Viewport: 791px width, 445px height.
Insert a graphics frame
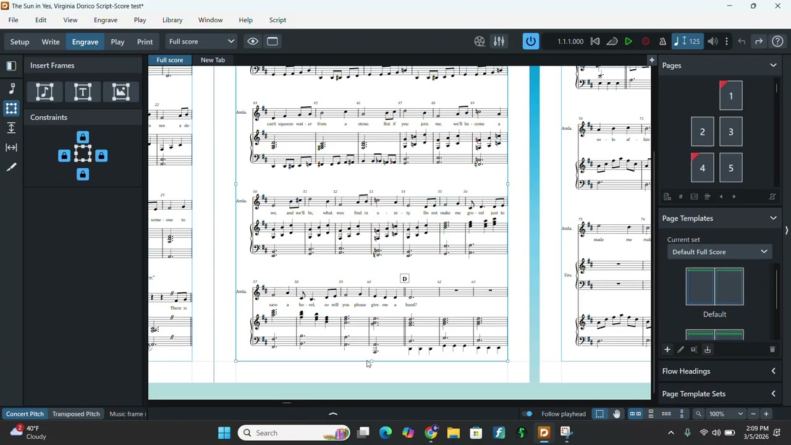[x=121, y=92]
